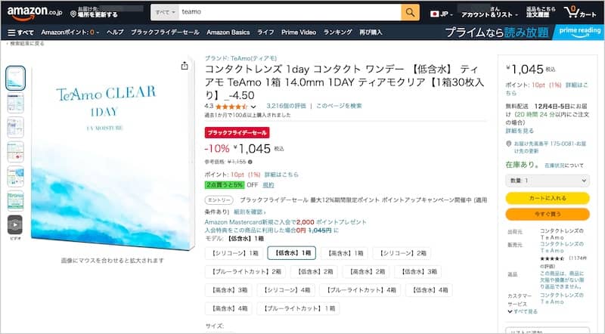The width and height of the screenshot is (605, 334).
Task: Select the third product thumbnail
Action: click(x=15, y=127)
